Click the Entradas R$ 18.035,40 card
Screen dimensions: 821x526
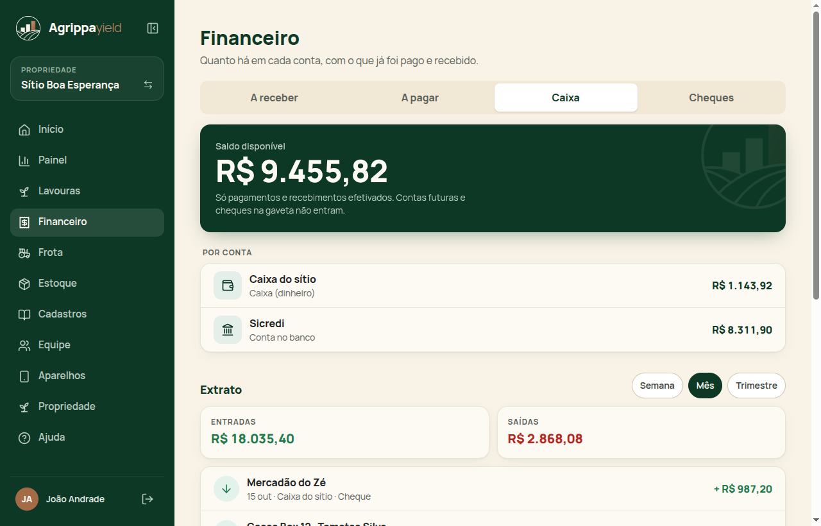click(x=344, y=432)
